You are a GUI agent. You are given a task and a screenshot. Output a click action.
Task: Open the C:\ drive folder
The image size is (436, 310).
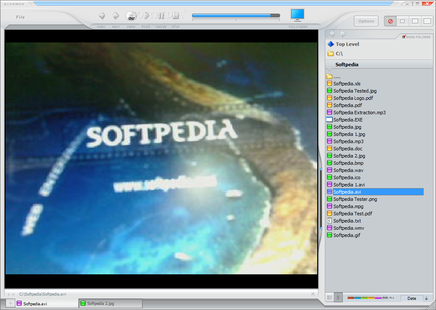click(335, 54)
